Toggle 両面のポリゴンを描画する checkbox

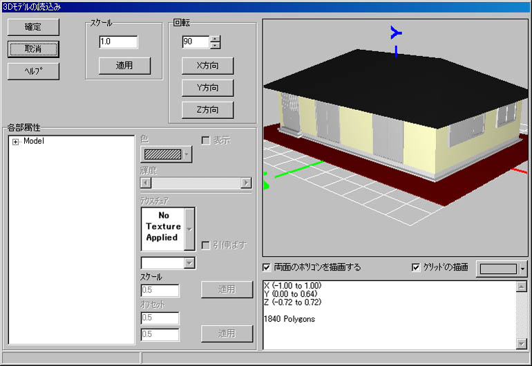pyautogui.click(x=267, y=268)
